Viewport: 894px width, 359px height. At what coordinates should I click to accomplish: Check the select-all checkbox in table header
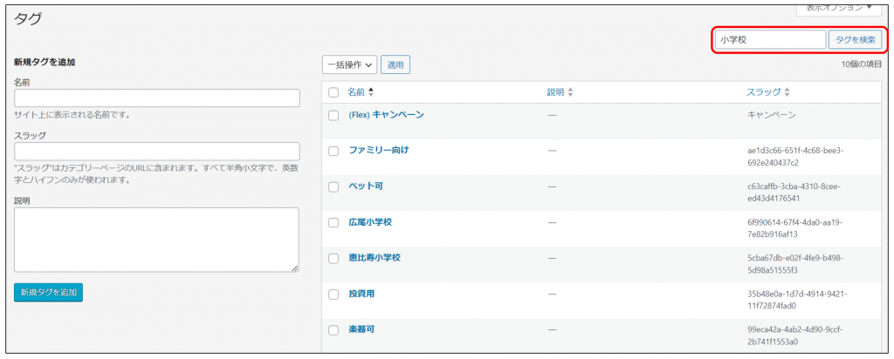pos(334,92)
